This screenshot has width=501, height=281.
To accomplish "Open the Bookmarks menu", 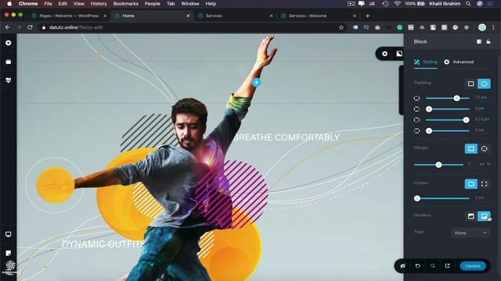I will point(125,4).
